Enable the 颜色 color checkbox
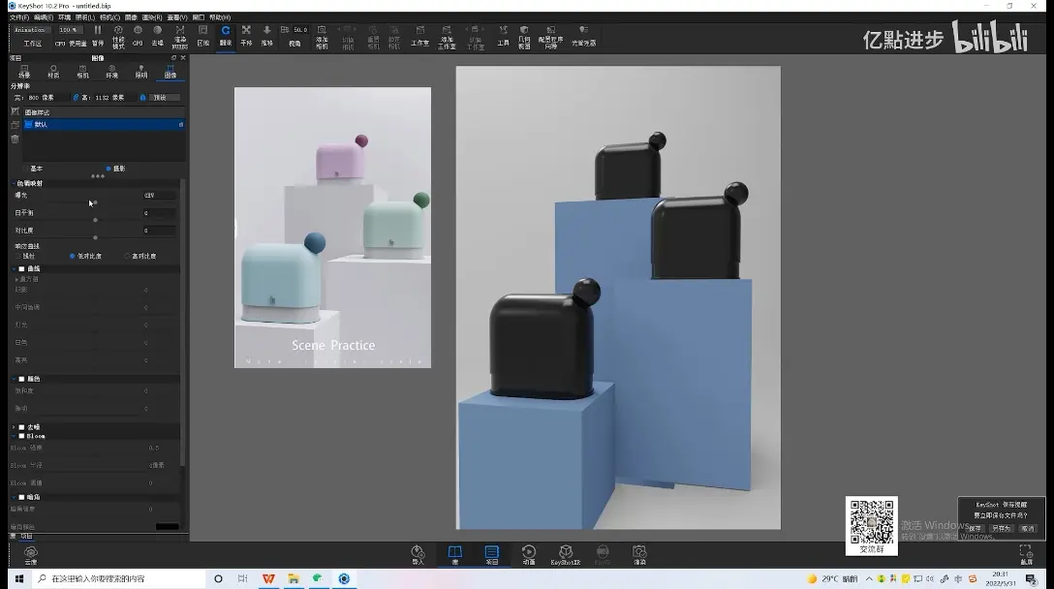The width and height of the screenshot is (1054, 589). tap(21, 379)
